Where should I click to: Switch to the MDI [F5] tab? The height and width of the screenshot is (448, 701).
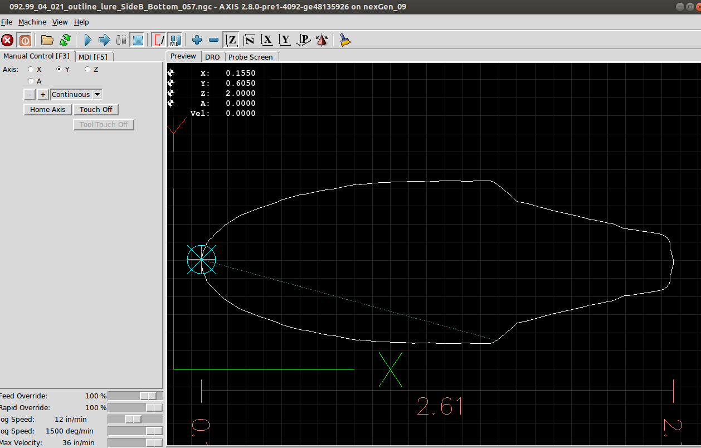click(x=93, y=57)
